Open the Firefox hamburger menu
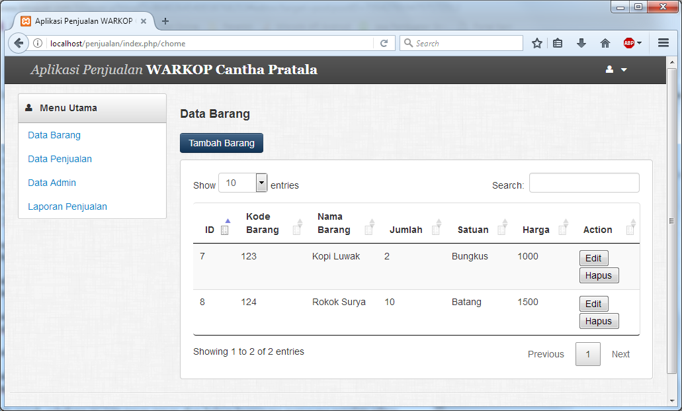The width and height of the screenshot is (682, 411). 663,42
